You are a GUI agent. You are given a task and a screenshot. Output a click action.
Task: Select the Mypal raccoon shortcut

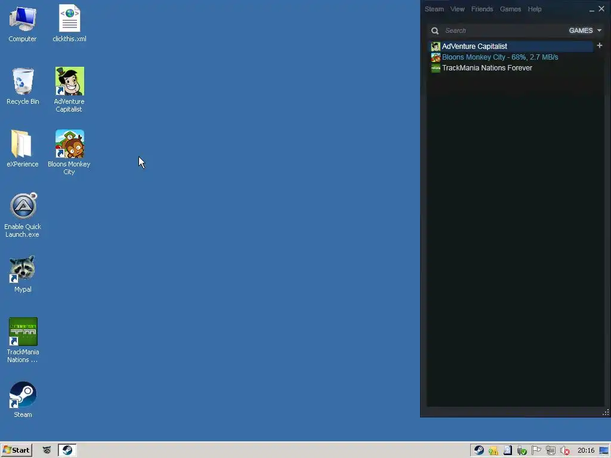(x=23, y=274)
